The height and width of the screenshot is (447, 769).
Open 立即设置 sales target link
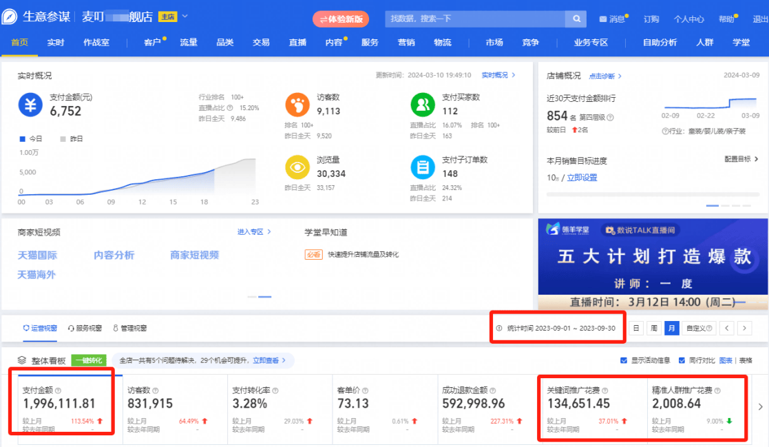point(582,178)
